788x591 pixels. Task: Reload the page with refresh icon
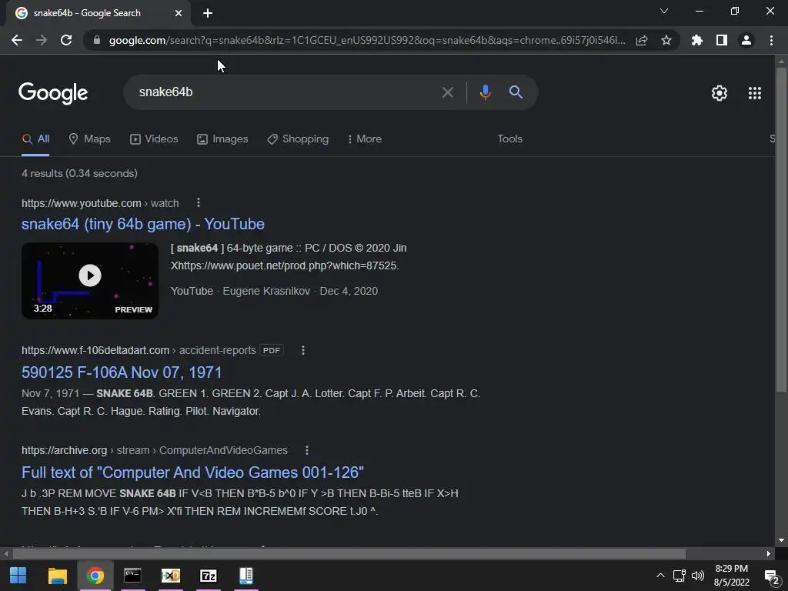pyautogui.click(x=66, y=40)
